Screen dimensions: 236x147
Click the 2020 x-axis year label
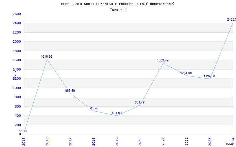(x=140, y=141)
